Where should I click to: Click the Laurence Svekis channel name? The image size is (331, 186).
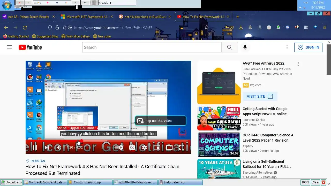point(254,120)
